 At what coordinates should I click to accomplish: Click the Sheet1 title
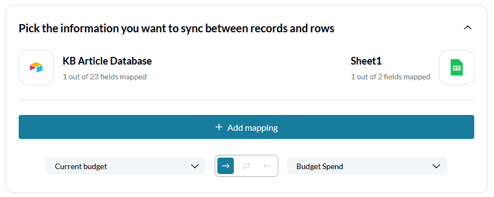click(x=366, y=61)
